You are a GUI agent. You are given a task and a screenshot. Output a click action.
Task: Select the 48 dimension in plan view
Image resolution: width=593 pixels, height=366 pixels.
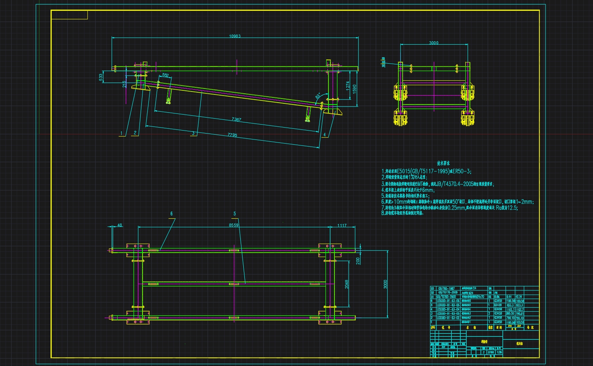pos(119,225)
